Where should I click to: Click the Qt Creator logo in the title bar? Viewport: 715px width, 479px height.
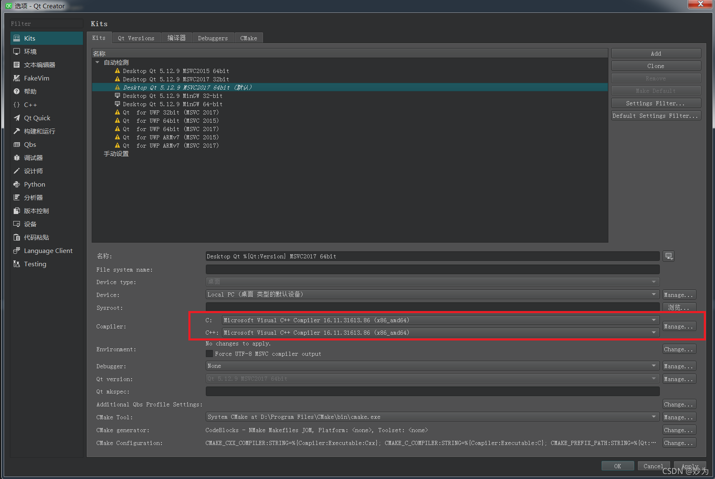tap(8, 6)
